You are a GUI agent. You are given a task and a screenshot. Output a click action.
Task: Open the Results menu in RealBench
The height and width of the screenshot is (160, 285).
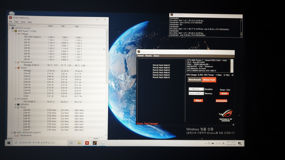pyautogui.click(x=148, y=56)
